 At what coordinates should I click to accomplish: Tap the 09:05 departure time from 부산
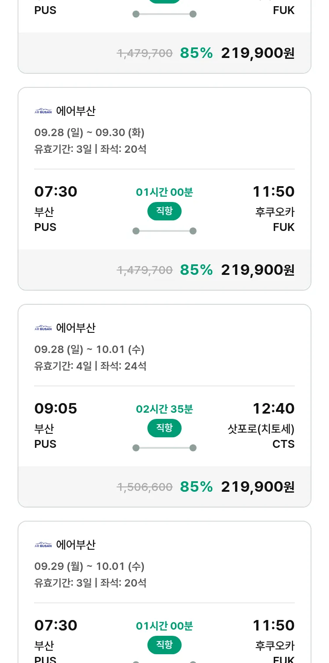(x=56, y=409)
